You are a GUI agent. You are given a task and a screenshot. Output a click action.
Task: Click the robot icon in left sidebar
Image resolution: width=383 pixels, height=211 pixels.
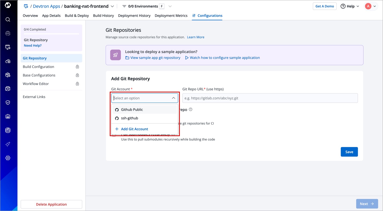click(x=8, y=116)
